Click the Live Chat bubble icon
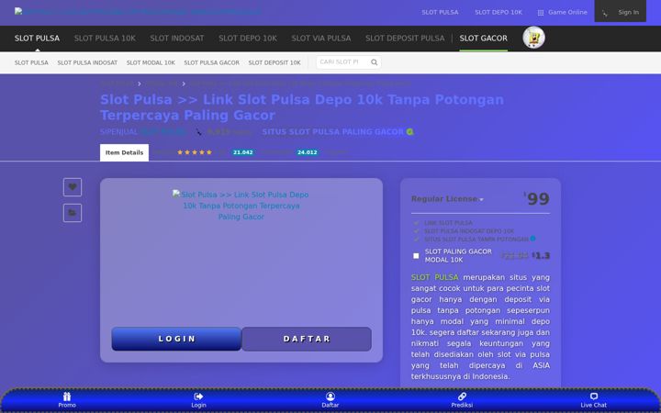 (594, 396)
